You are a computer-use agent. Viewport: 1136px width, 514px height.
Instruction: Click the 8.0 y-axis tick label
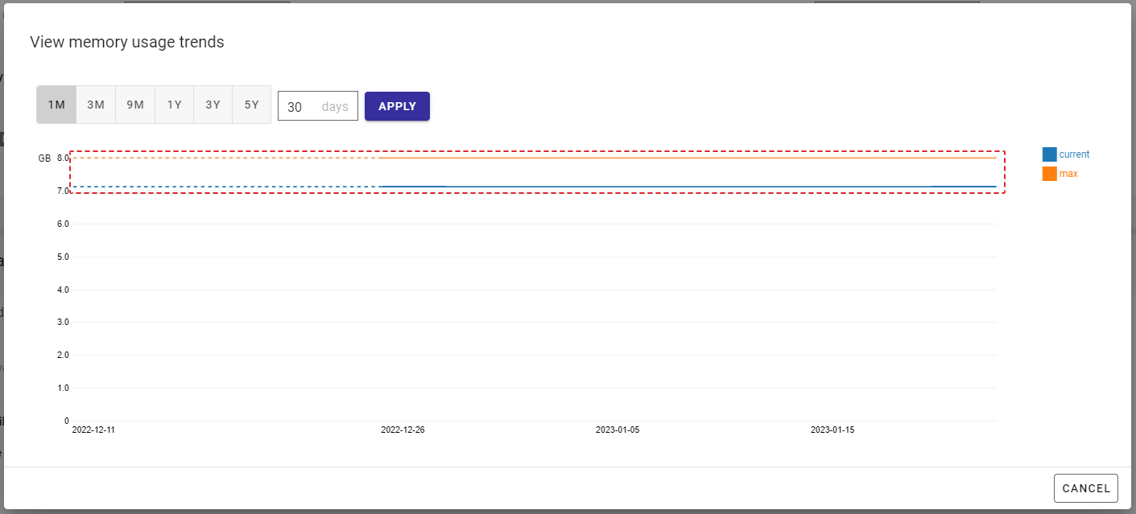[63, 158]
